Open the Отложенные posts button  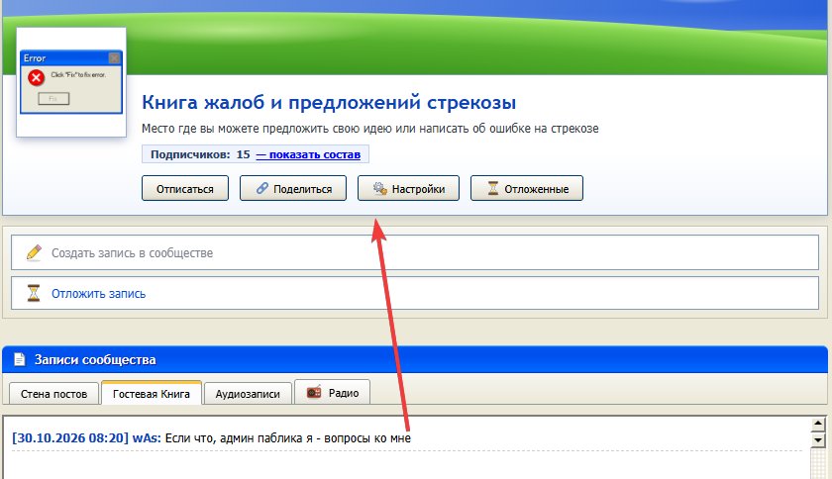526,188
